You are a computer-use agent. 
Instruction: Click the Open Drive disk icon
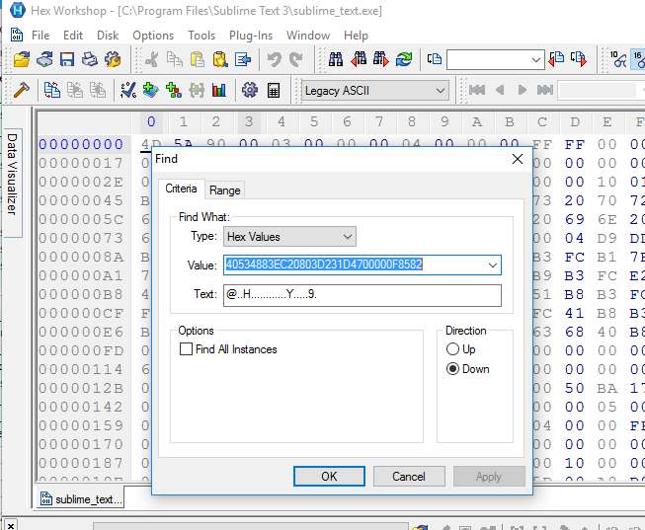click(x=44, y=59)
